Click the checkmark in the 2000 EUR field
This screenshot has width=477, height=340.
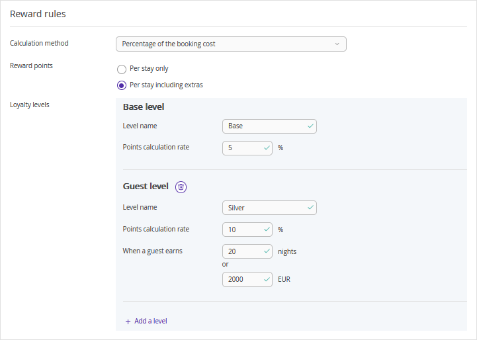point(267,279)
